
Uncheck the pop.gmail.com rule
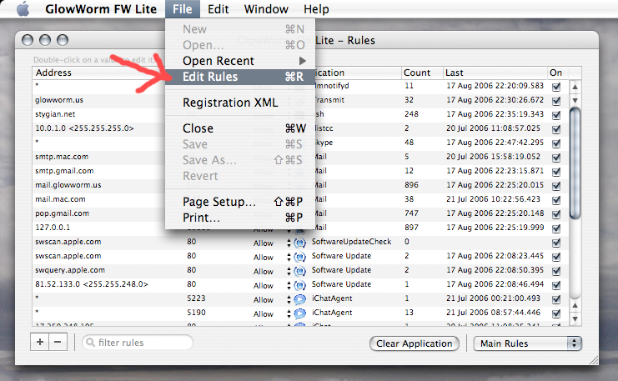coord(556,214)
